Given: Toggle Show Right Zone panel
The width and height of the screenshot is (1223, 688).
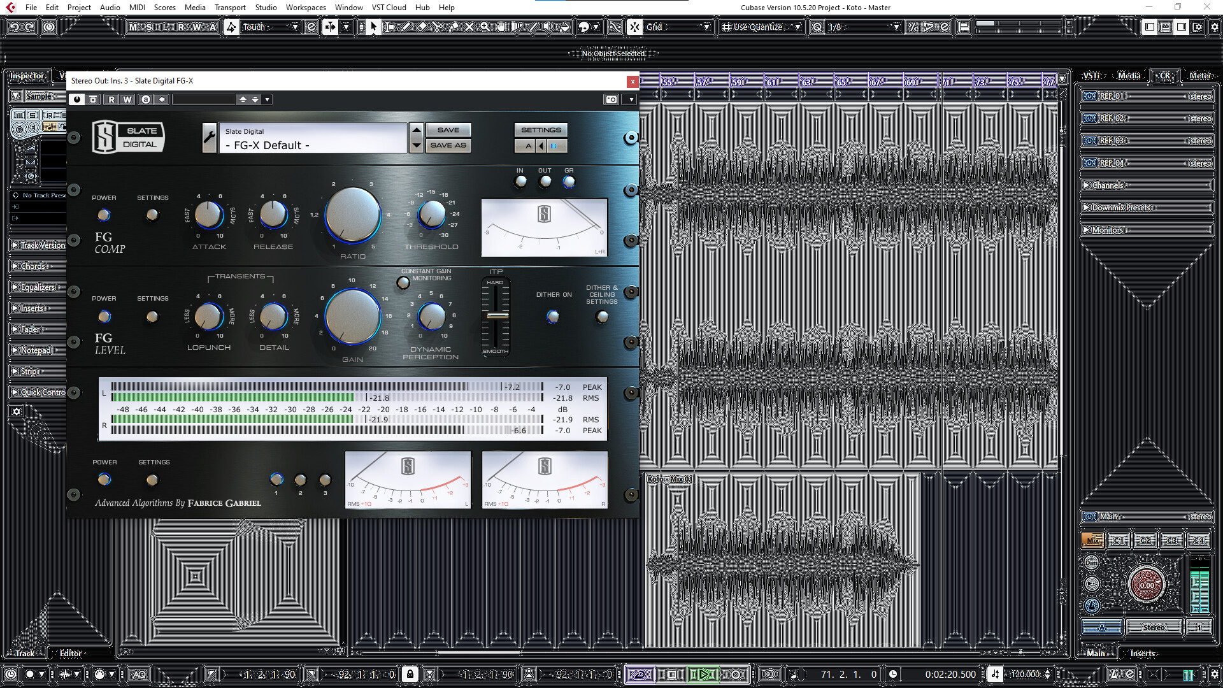Looking at the screenshot, I should coord(1182,27).
